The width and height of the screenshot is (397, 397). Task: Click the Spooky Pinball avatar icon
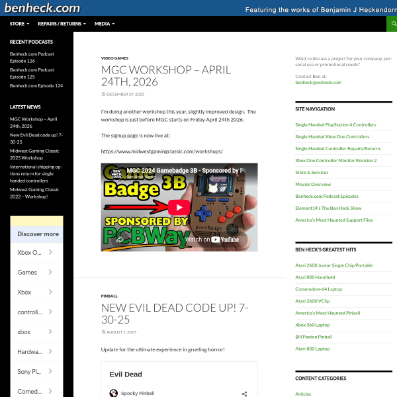(x=114, y=393)
